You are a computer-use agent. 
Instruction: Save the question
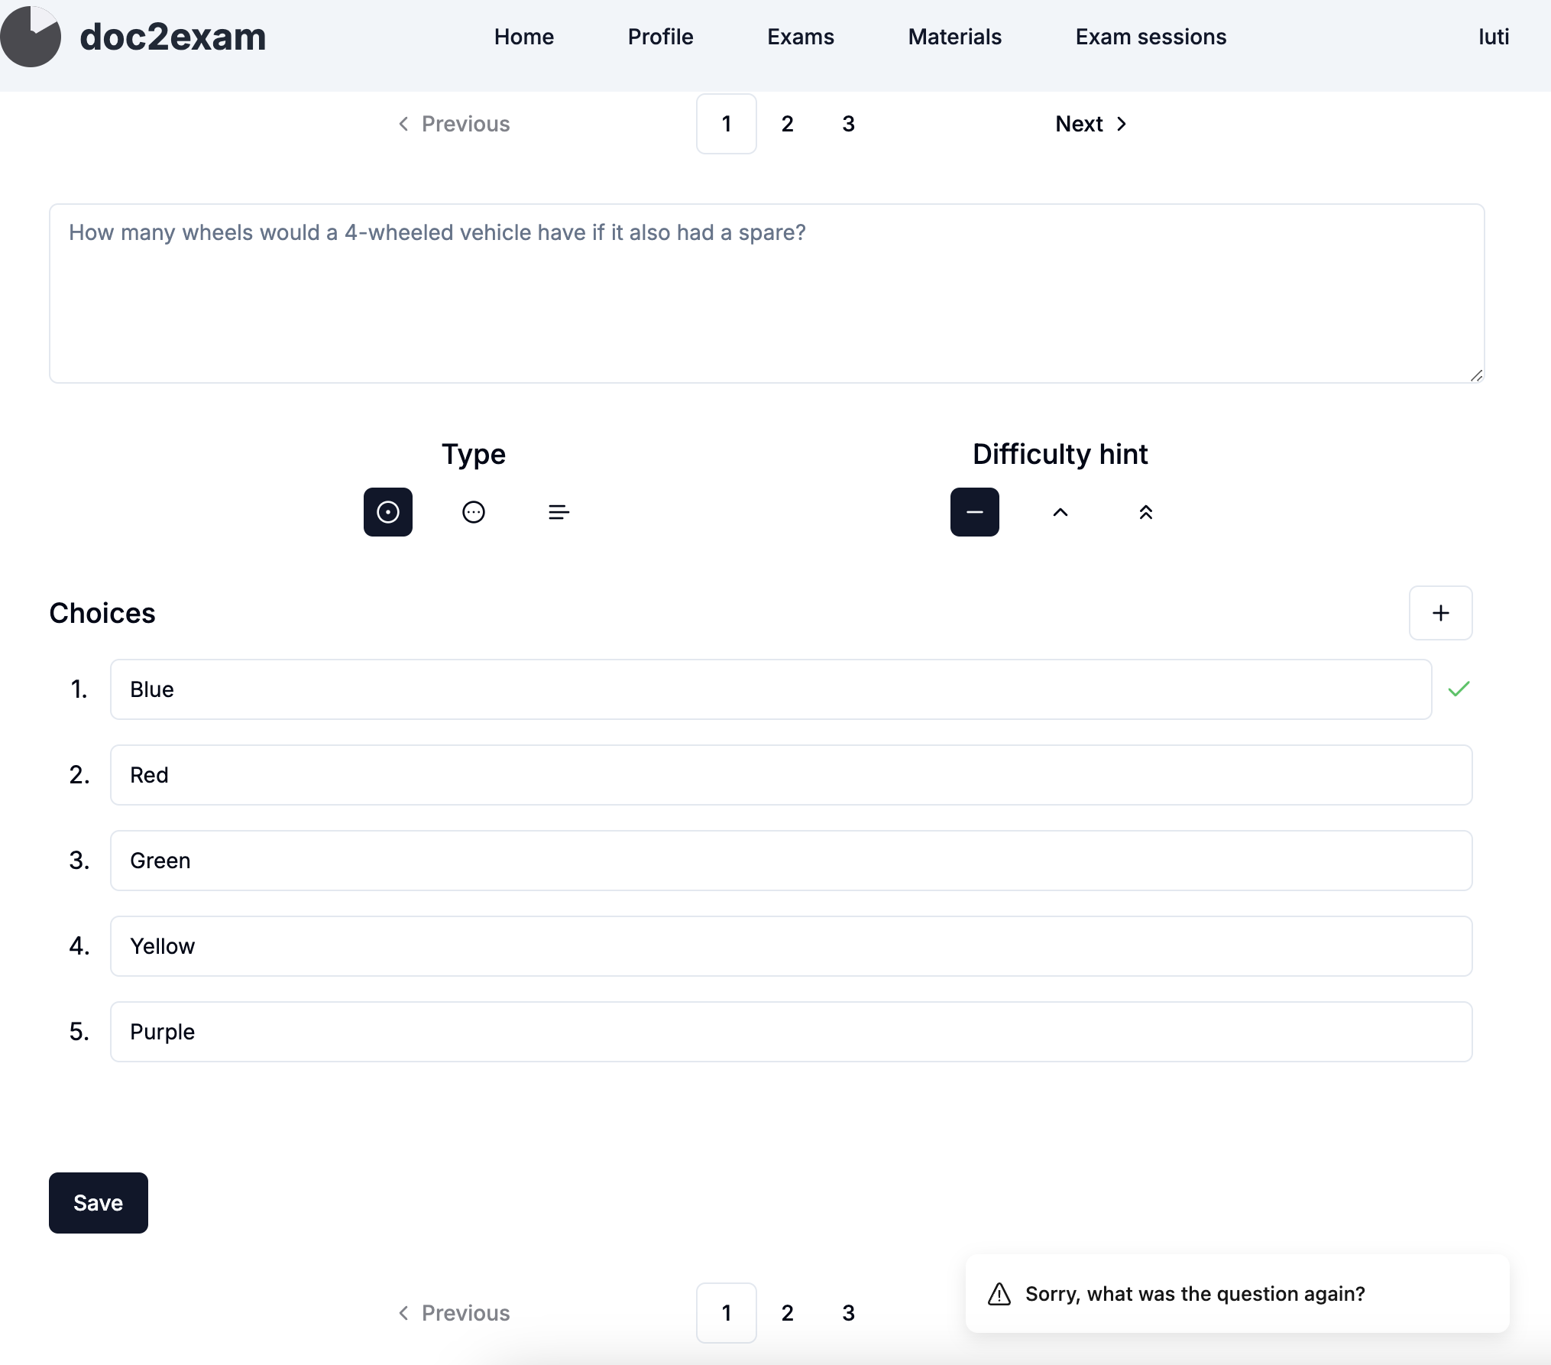[98, 1203]
